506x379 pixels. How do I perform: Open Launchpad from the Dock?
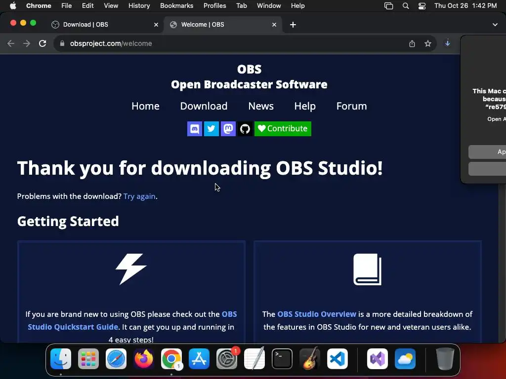tap(88, 359)
